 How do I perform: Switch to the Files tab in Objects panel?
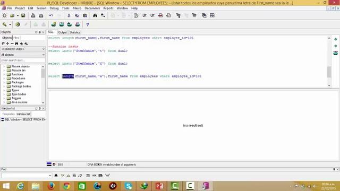click(x=16, y=38)
